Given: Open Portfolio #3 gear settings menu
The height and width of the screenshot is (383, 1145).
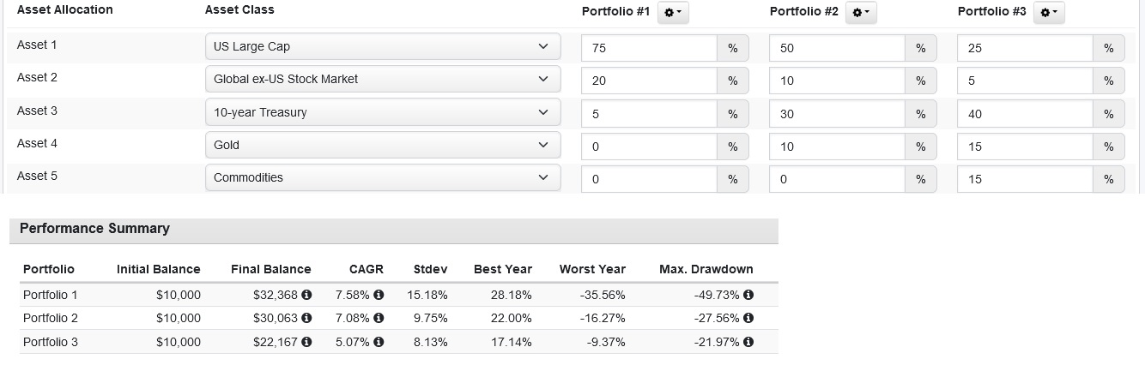Looking at the screenshot, I should tap(1049, 12).
